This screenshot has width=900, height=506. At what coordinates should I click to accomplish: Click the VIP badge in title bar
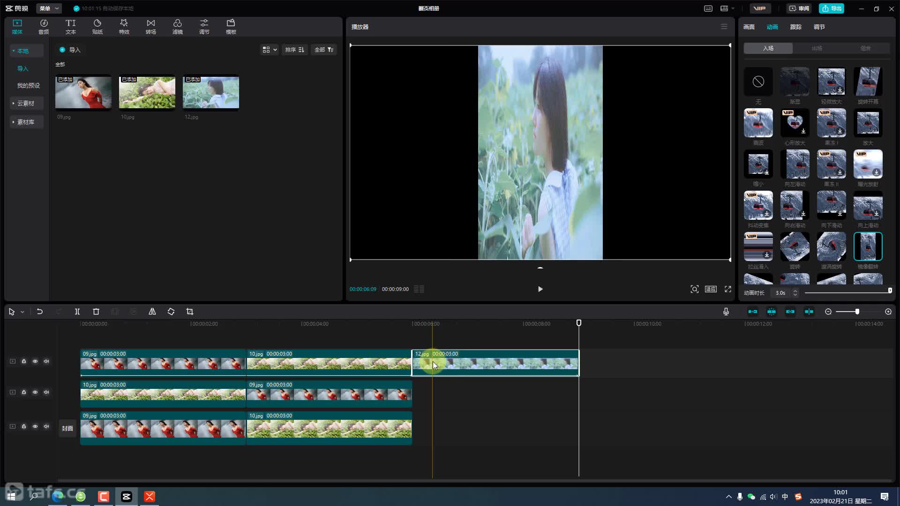[759, 8]
